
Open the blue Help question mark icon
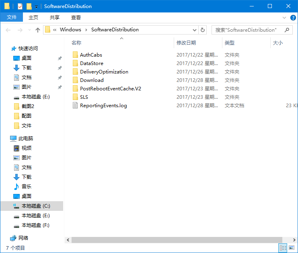293,18
